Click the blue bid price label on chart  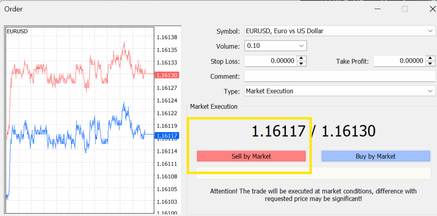click(167, 136)
